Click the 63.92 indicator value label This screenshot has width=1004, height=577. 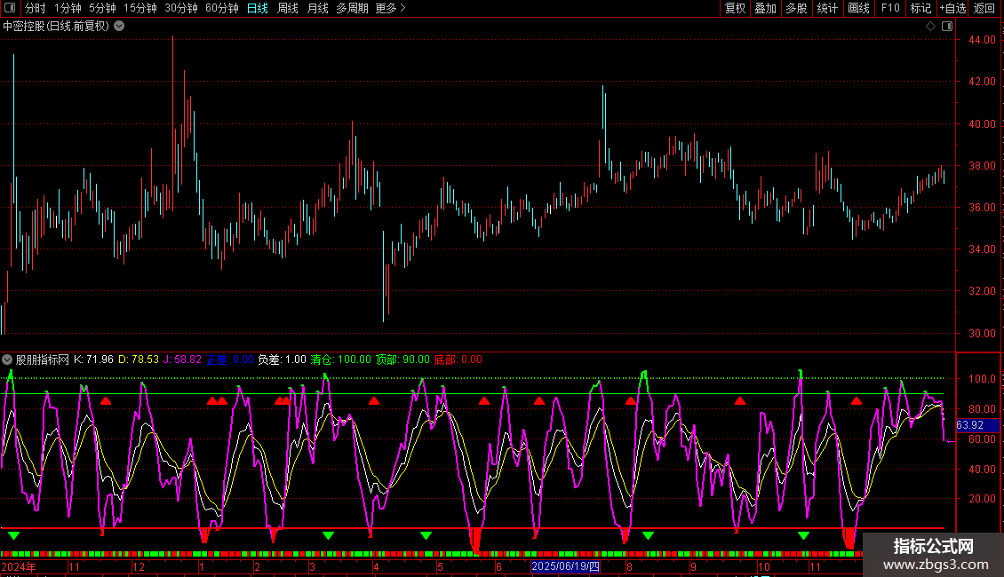[x=968, y=425]
